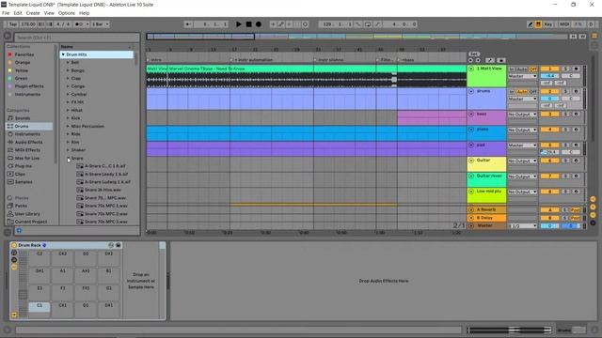The image size is (602, 338).
Task: Arm recording on the pad track
Action: pos(576,146)
